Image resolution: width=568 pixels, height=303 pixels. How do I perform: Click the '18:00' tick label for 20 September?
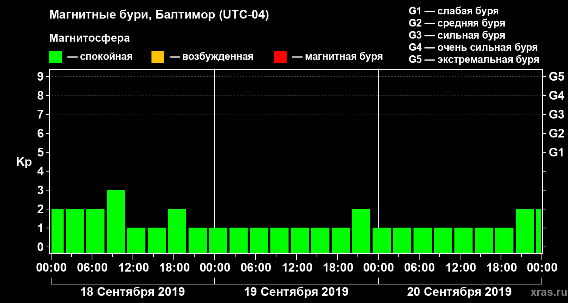click(501, 267)
